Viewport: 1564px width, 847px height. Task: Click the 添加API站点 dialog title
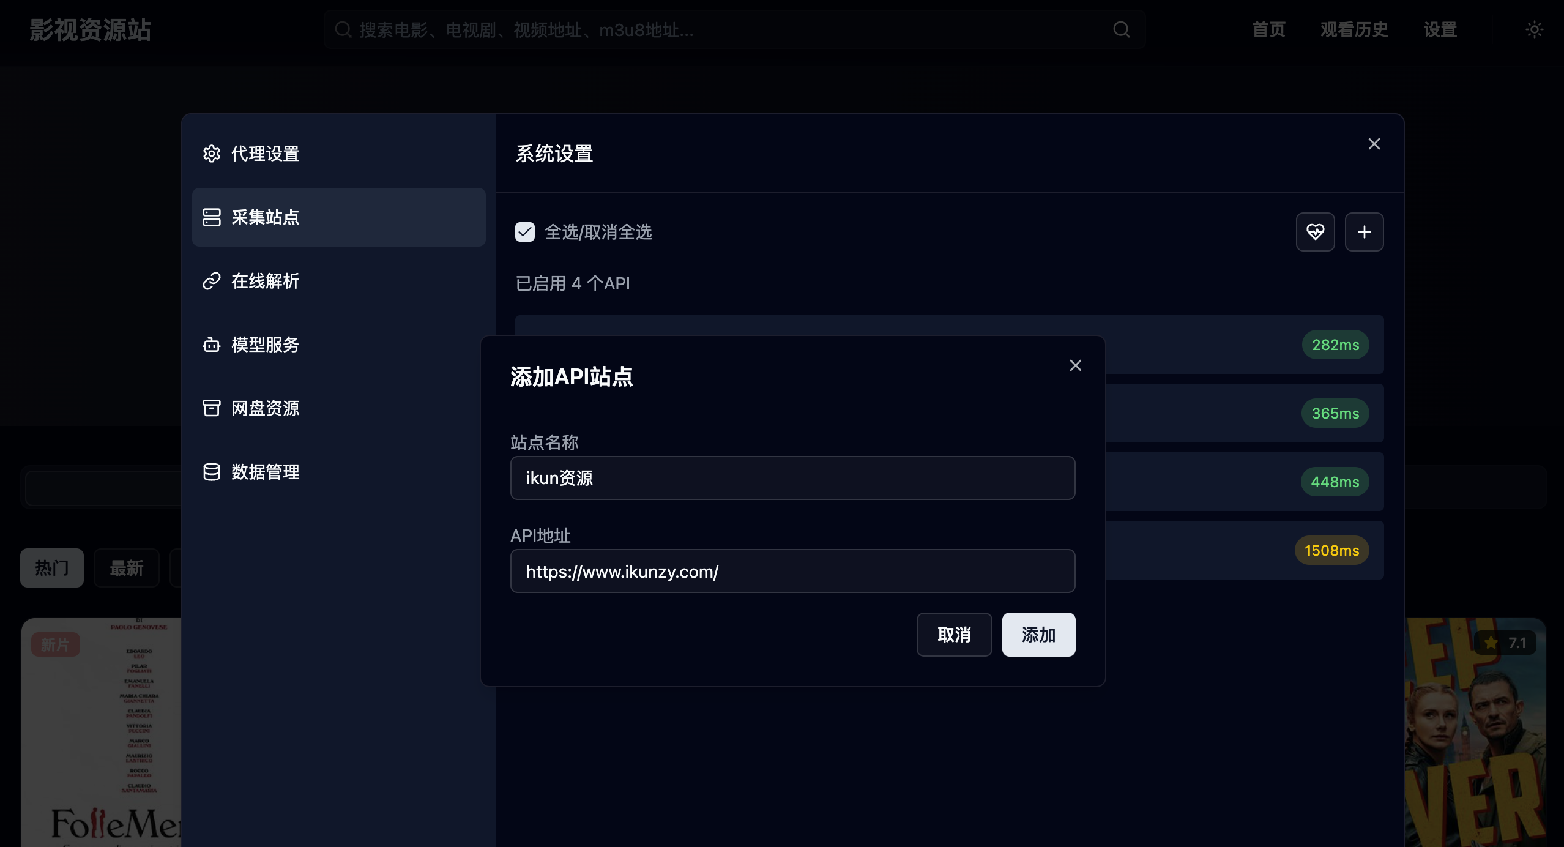click(572, 376)
